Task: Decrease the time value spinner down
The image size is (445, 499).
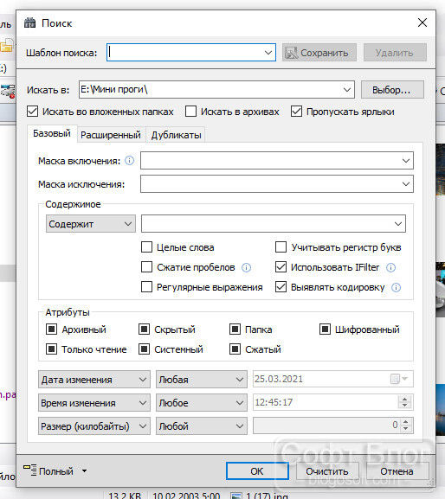Action: (404, 406)
